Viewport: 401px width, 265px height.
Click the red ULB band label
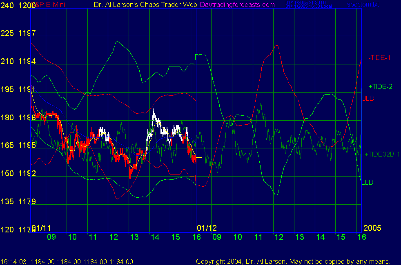[368, 98]
